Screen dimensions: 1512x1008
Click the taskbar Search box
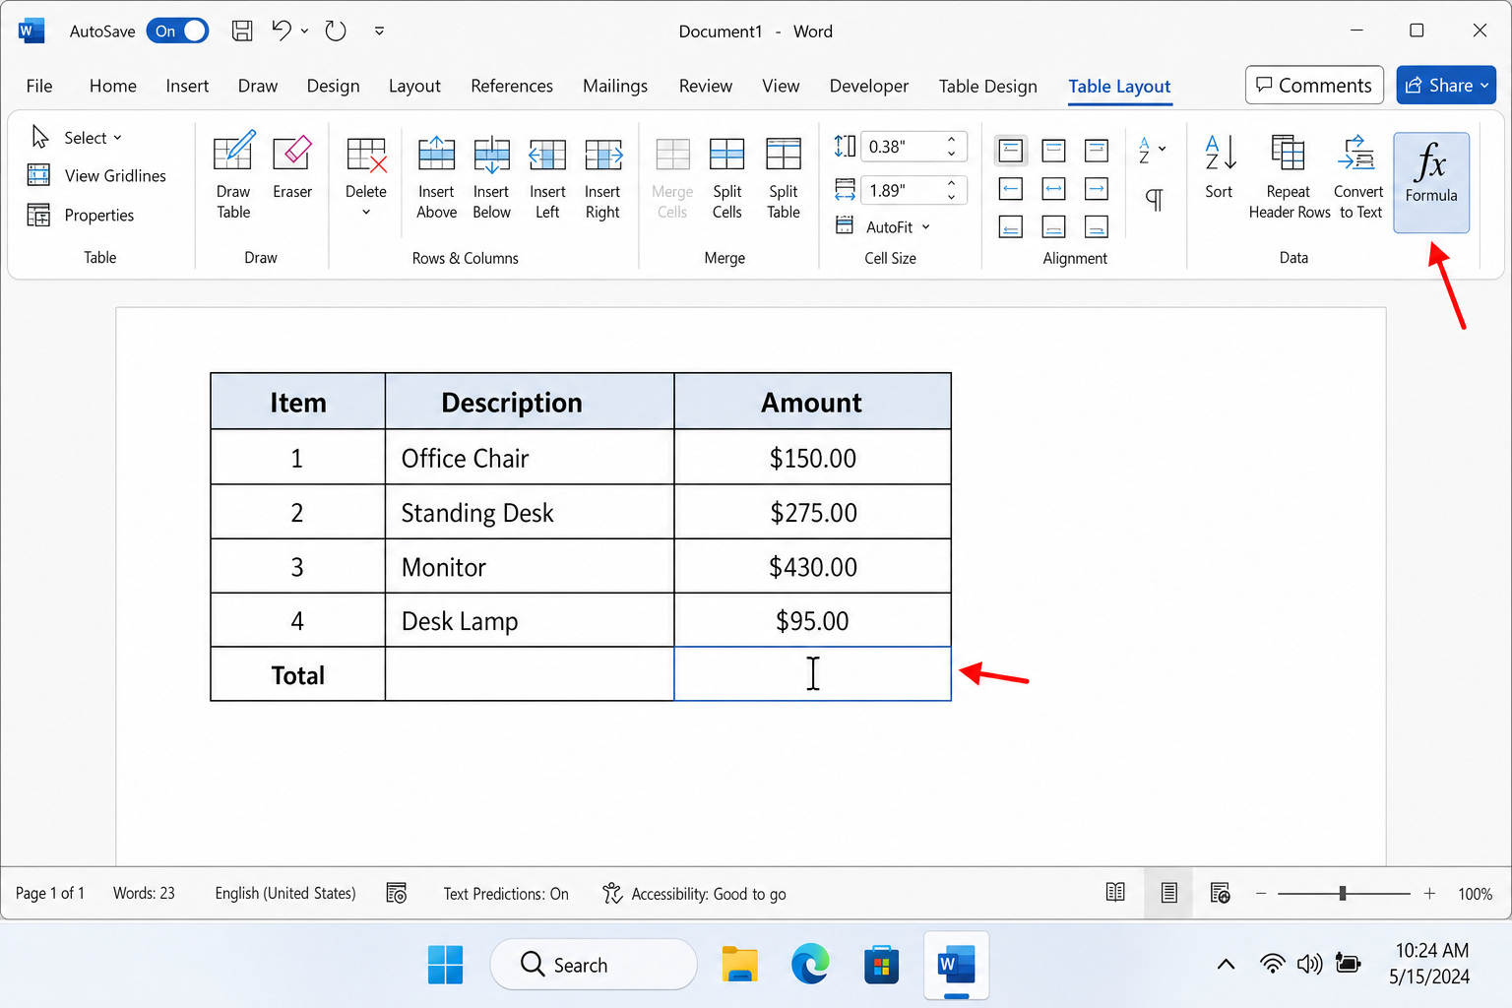click(x=594, y=965)
